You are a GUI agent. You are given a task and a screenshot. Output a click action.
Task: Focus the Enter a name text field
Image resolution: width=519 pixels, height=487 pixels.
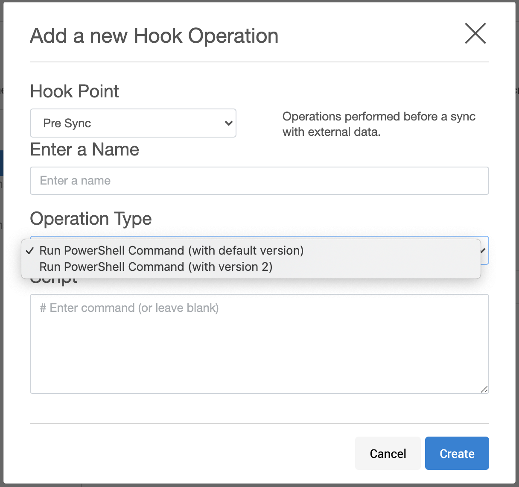tap(259, 181)
